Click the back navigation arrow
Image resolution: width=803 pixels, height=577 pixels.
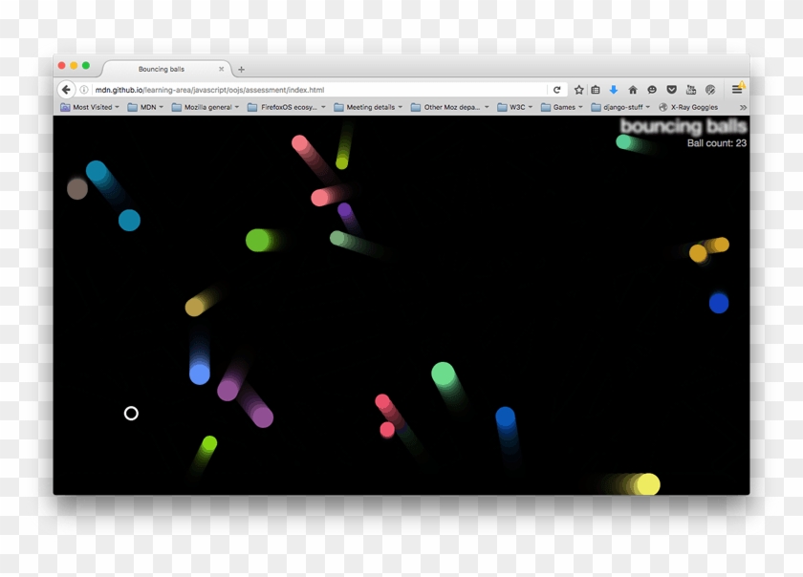[x=65, y=89]
